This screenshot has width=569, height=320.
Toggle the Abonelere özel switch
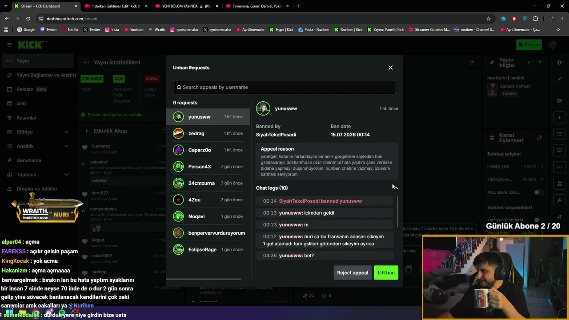538,192
